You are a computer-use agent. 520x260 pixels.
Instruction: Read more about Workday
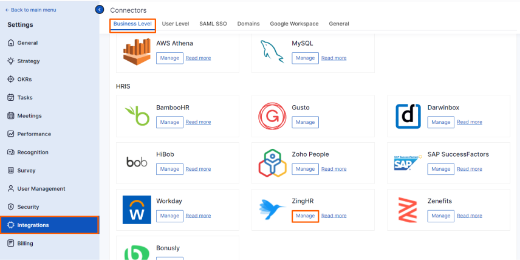point(198,216)
